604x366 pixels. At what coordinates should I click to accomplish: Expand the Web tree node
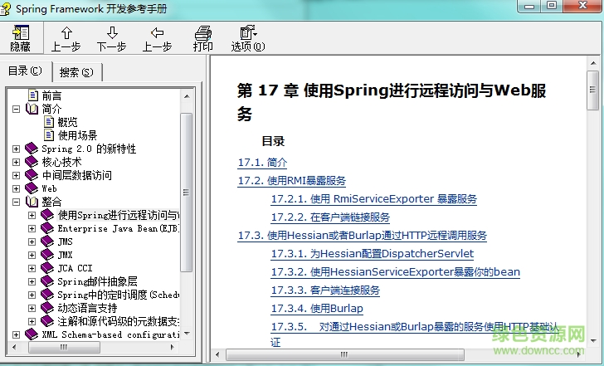(x=16, y=188)
